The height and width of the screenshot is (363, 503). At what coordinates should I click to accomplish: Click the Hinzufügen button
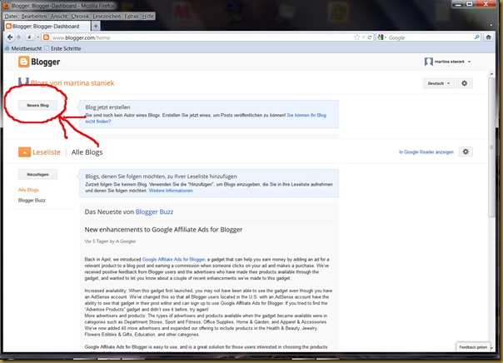37,175
